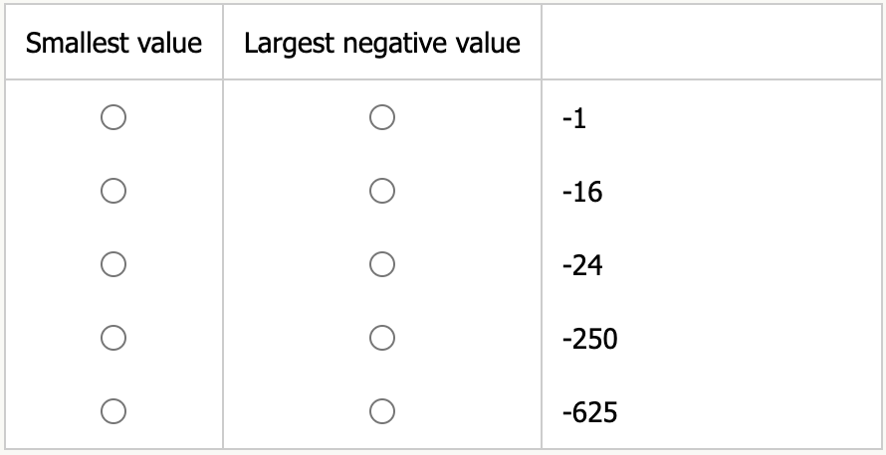Mark -24 as Smallest value
886x455 pixels.
click(112, 264)
